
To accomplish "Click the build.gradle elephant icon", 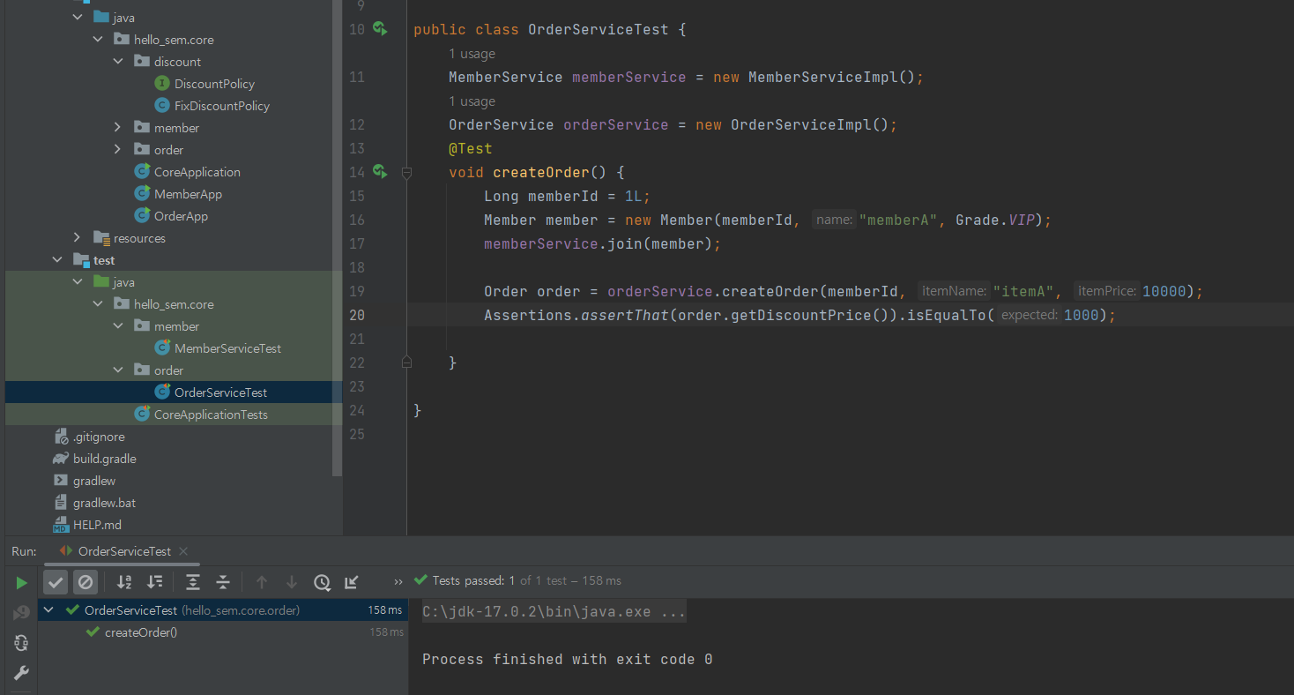I will [60, 459].
